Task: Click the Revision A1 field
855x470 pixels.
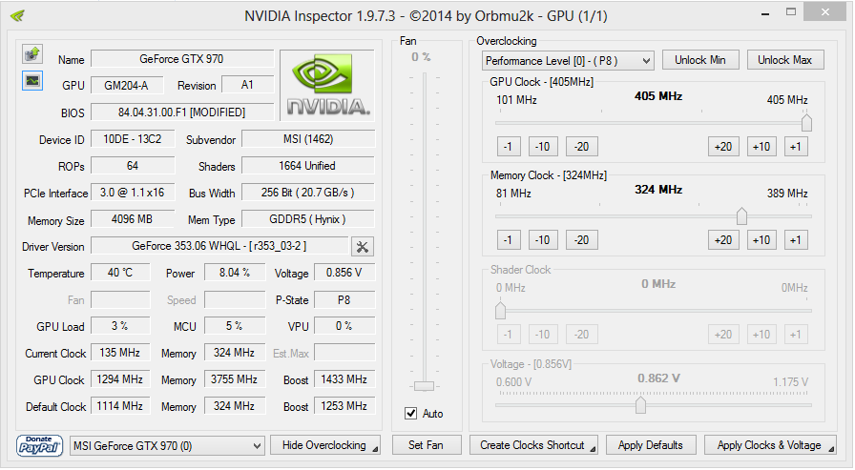Action: [247, 85]
